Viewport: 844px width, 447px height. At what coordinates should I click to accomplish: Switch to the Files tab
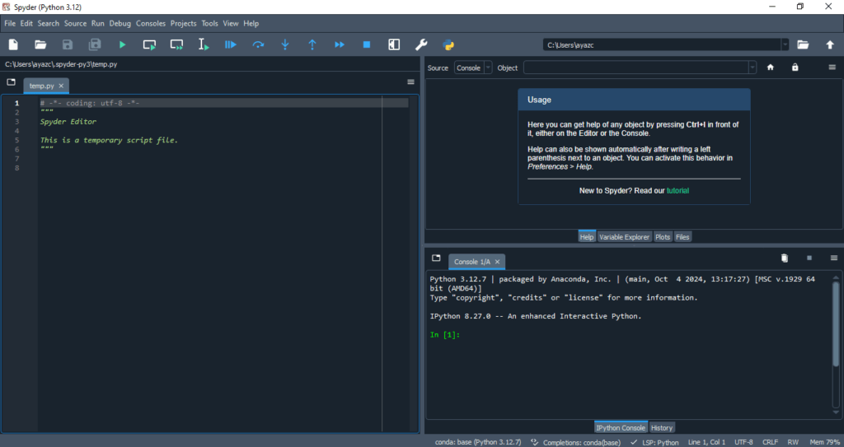pos(682,237)
